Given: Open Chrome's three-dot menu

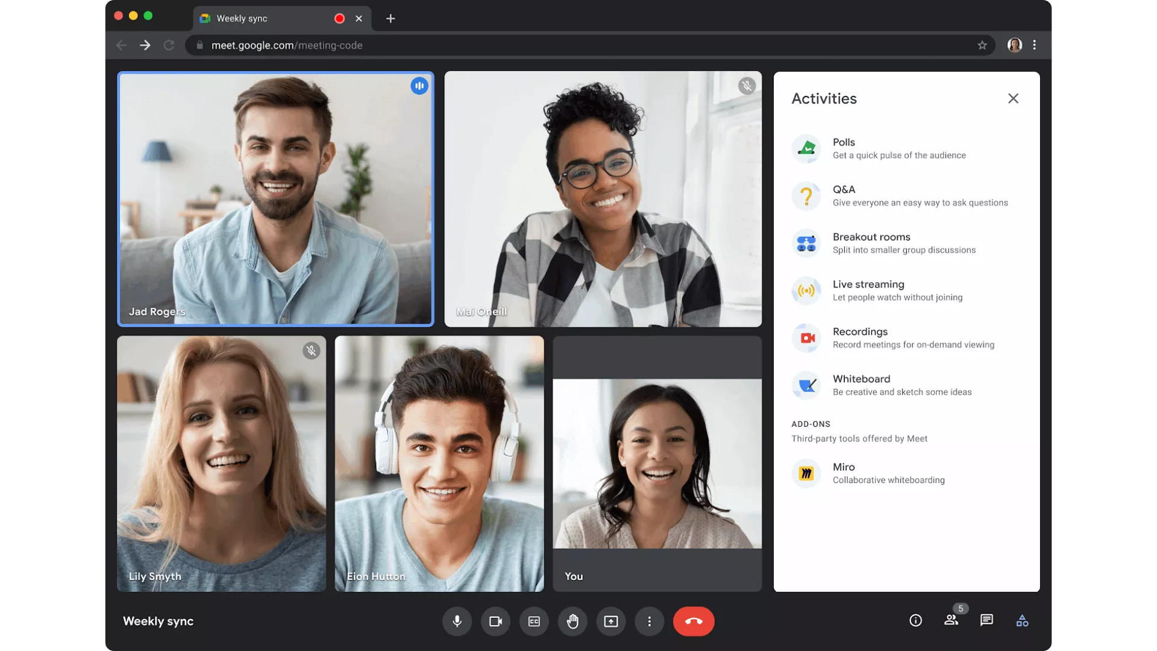Looking at the screenshot, I should tap(1035, 45).
